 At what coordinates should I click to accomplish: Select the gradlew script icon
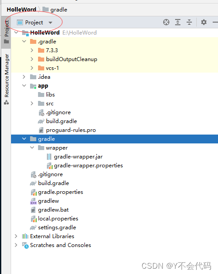[33, 201]
